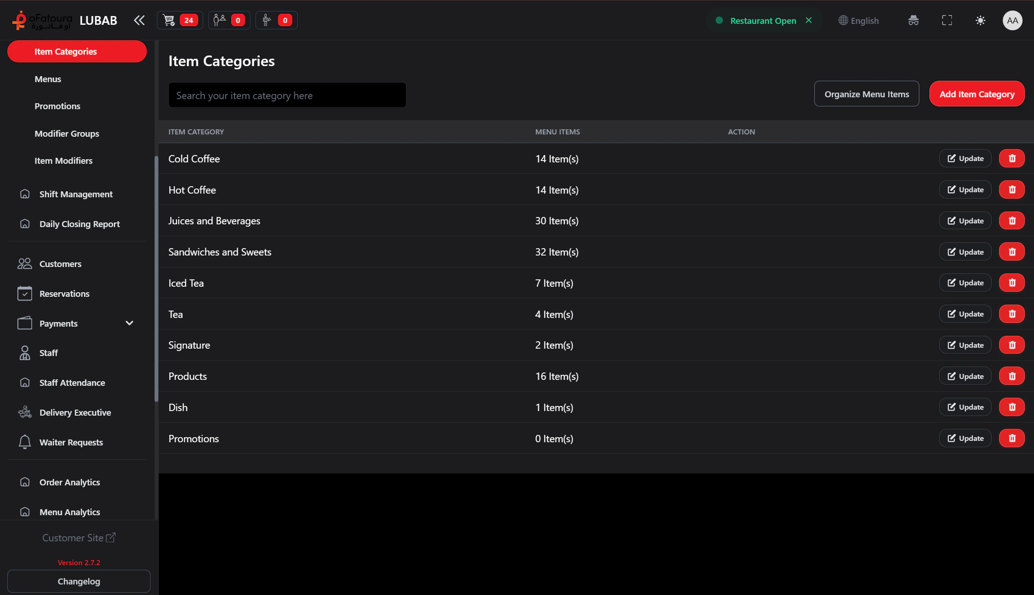1034x595 pixels.
Task: Open the English language selector
Action: 858,21
